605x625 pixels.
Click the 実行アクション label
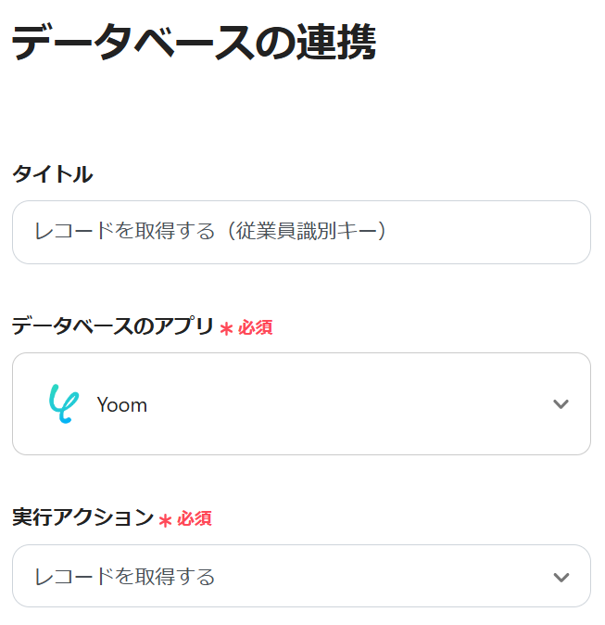[x=82, y=518]
